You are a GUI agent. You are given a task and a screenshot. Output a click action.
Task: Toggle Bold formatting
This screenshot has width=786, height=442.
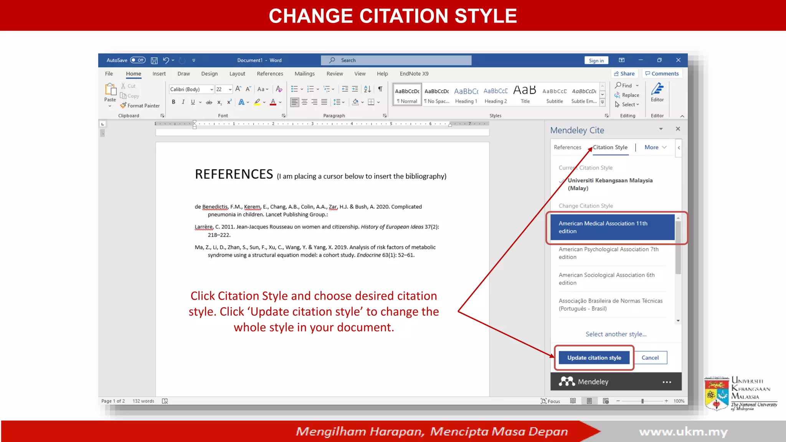tap(173, 102)
